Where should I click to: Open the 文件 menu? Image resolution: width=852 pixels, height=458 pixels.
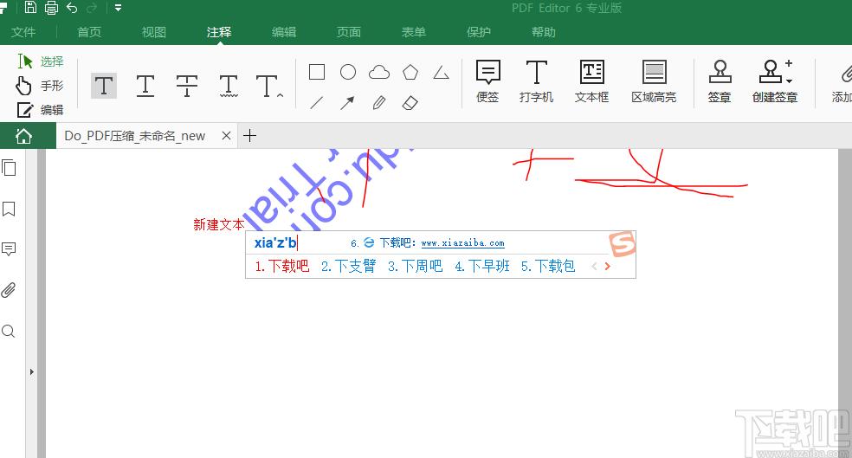tap(23, 32)
